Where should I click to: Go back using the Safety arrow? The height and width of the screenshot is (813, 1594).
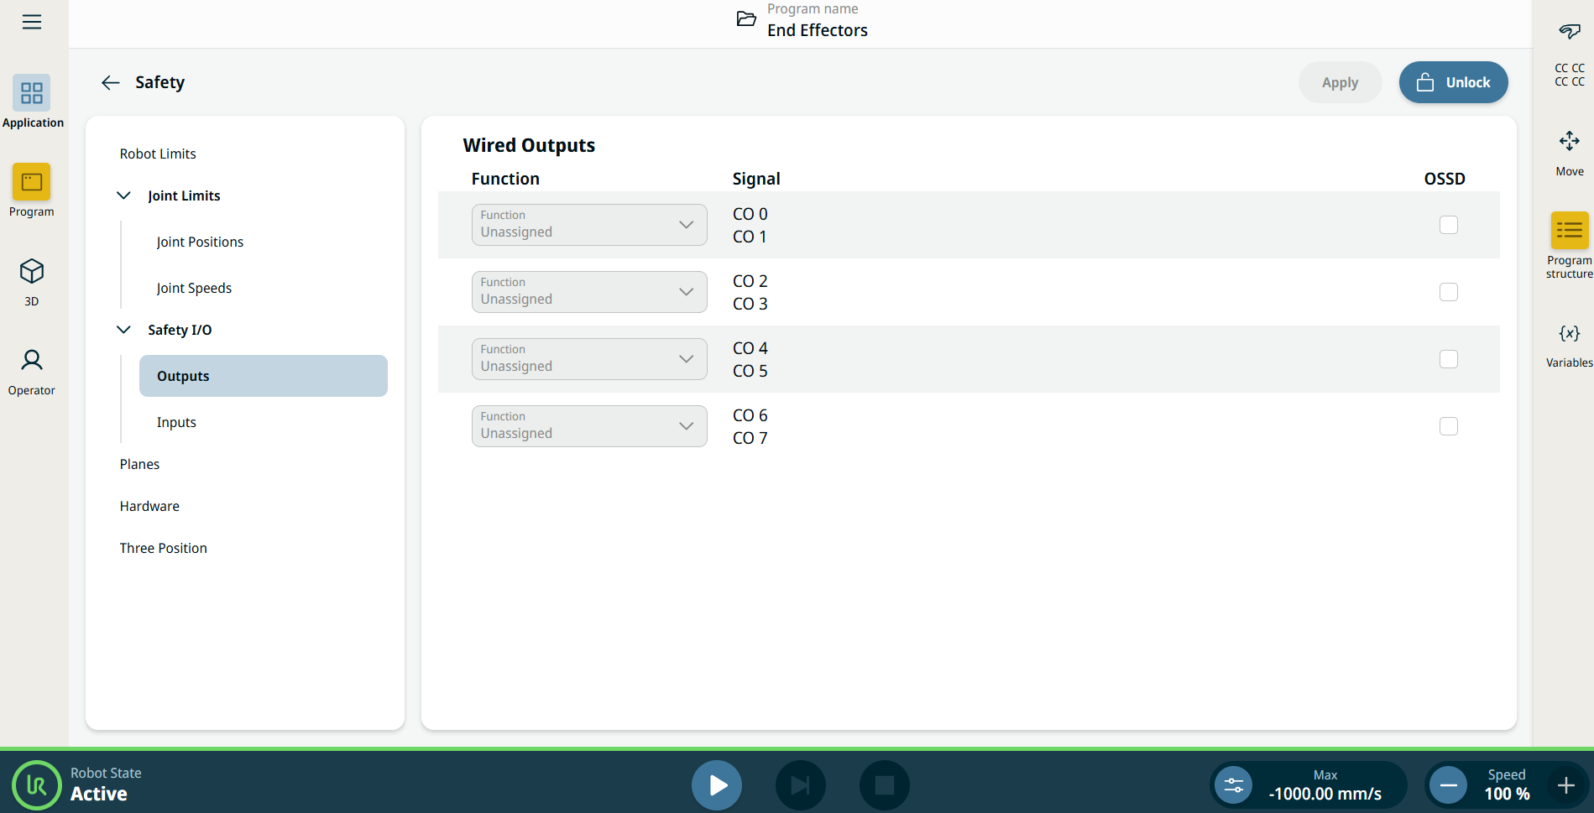110,82
